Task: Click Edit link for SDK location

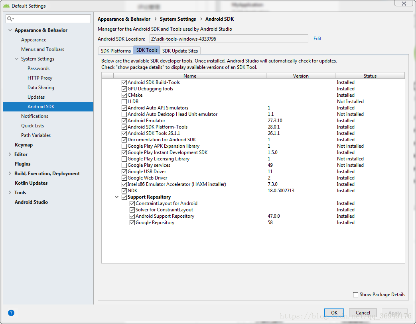Action: click(x=317, y=38)
